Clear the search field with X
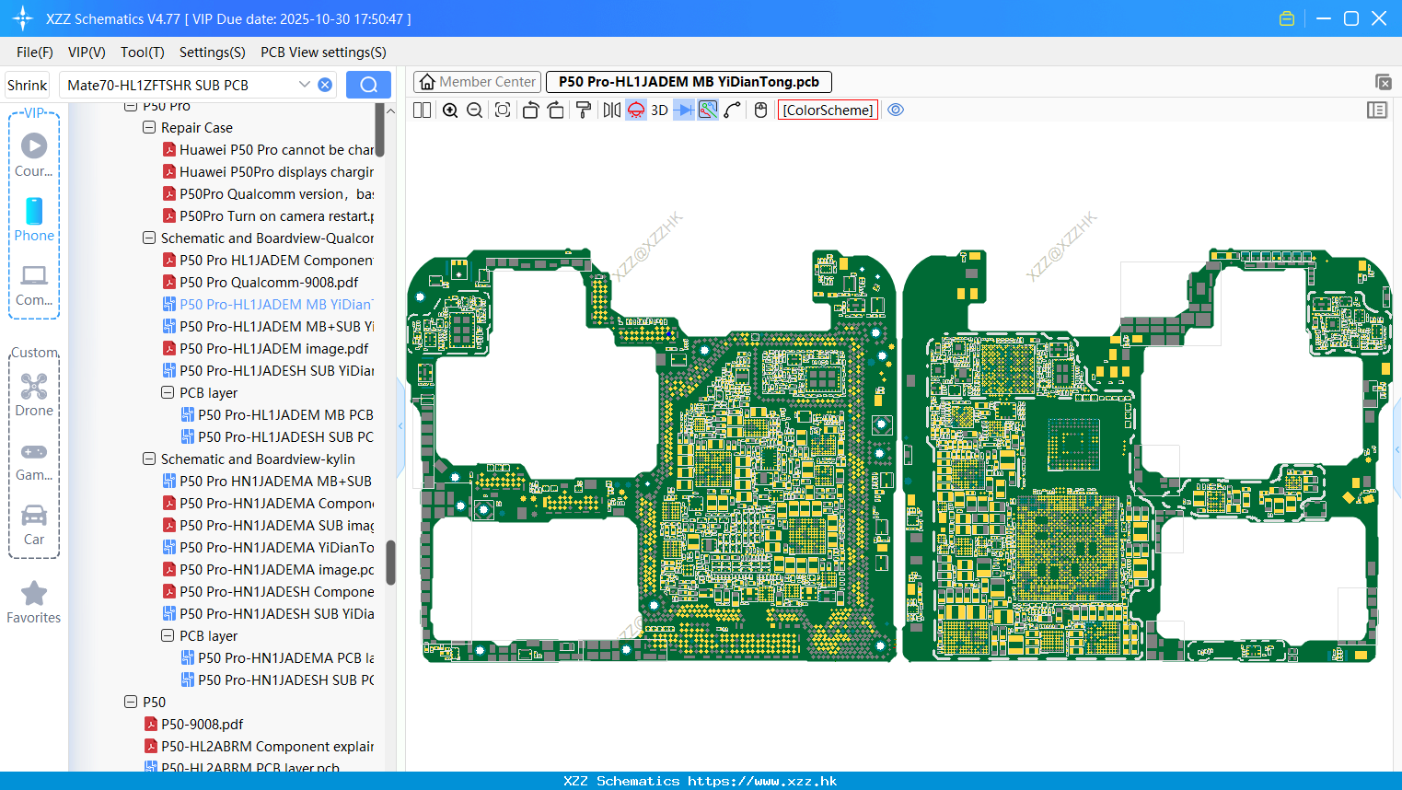Image resolution: width=1402 pixels, height=790 pixels. pyautogui.click(x=325, y=85)
